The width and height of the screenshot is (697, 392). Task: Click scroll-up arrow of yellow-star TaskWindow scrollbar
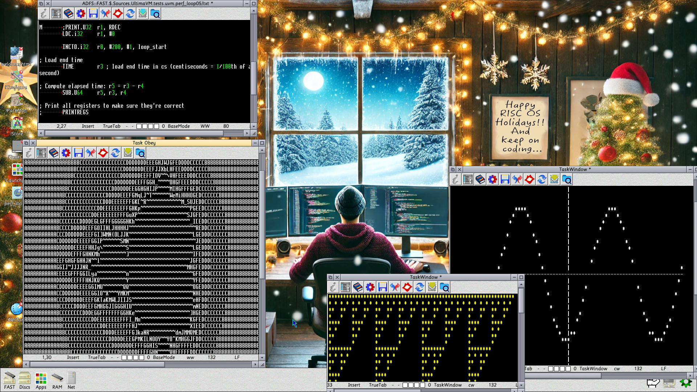tap(521, 284)
